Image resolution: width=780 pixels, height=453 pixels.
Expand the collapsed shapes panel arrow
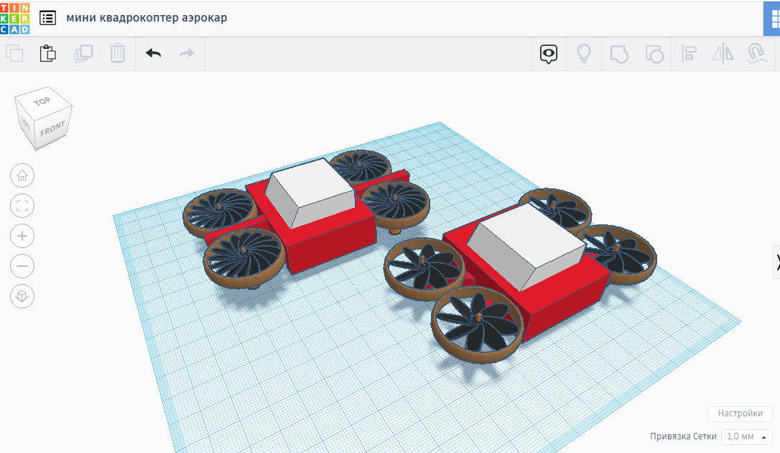[776, 261]
